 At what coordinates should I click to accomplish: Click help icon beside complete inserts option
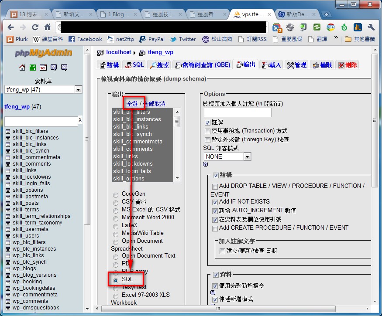(x=213, y=292)
